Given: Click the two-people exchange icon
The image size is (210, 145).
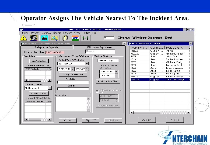Looking at the screenshot, I should pos(85,38).
